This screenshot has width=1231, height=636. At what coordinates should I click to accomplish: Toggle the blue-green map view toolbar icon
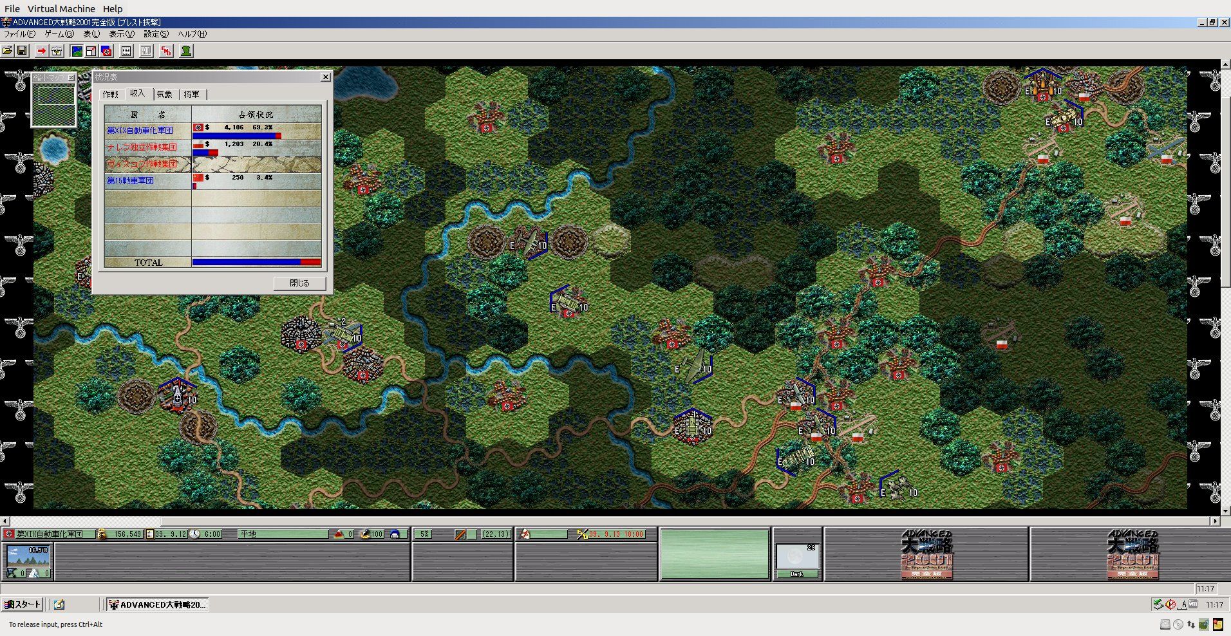[x=77, y=51]
